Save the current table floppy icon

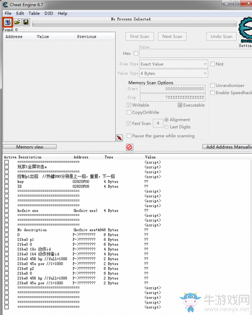click(26, 22)
